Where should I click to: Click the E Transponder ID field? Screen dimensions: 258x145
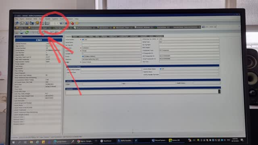(189, 53)
